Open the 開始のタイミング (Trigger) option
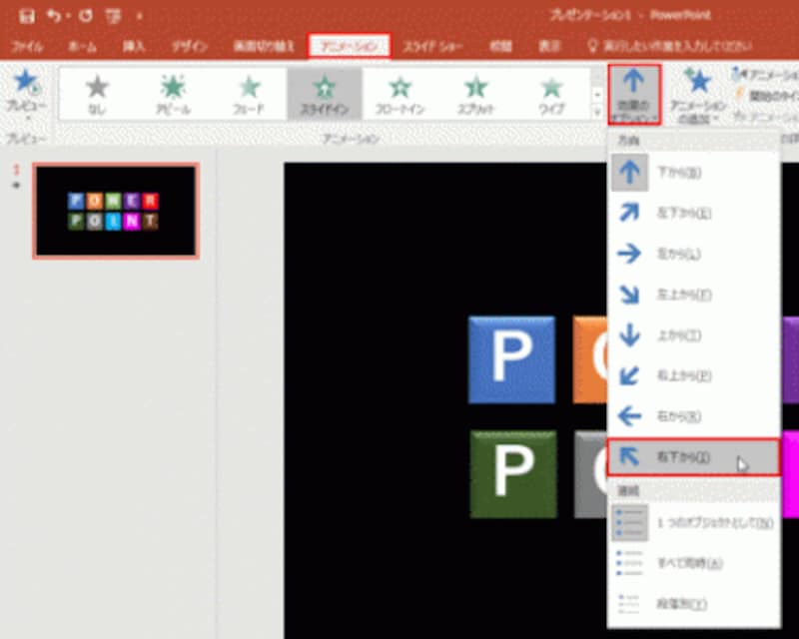799x639 pixels. [766, 95]
